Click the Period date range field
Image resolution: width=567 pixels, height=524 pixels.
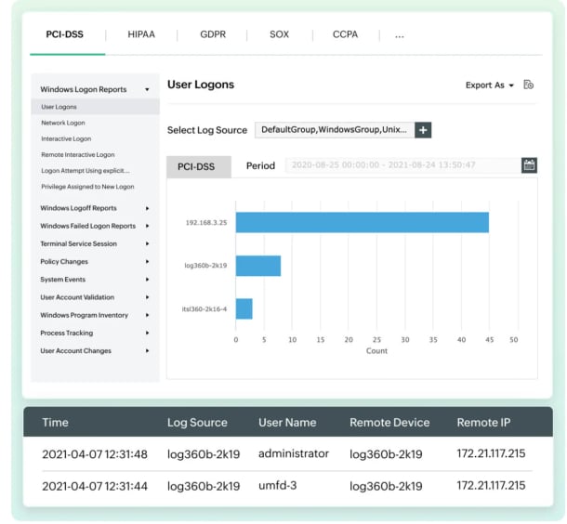tap(402, 165)
